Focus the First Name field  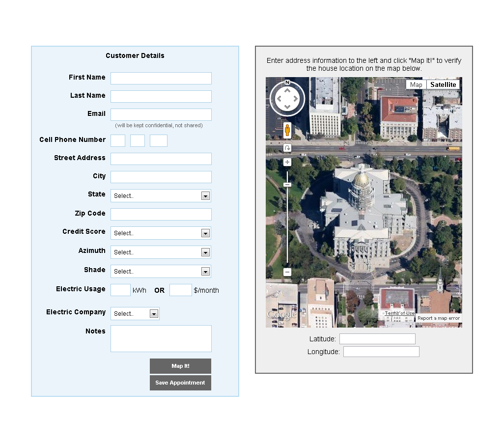[x=161, y=78]
